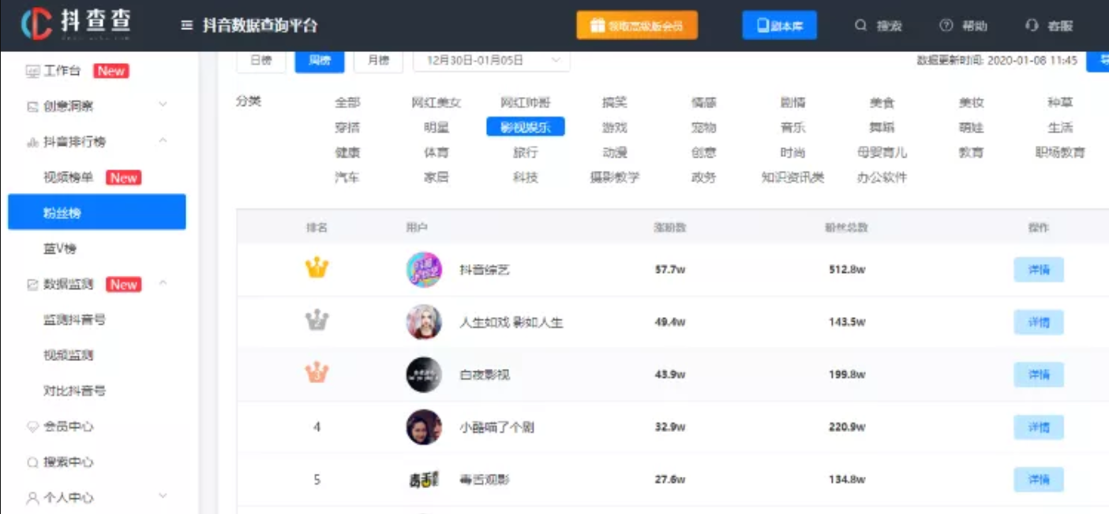Click the 抖音综艺 user name
Image resolution: width=1109 pixels, height=514 pixels.
tap(485, 270)
